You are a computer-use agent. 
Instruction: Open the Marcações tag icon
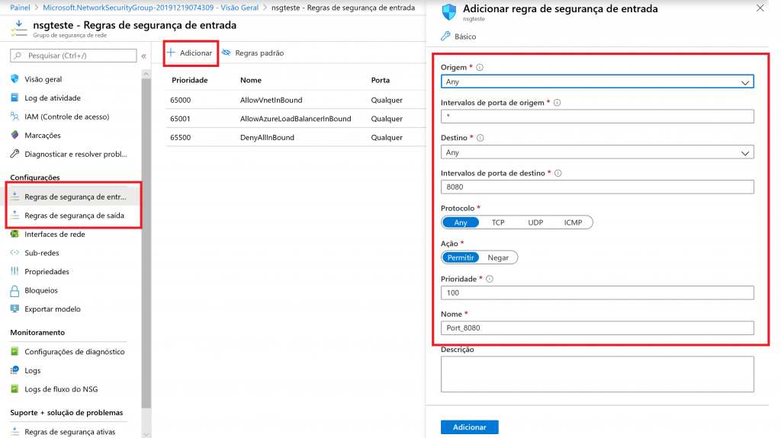tap(14, 135)
